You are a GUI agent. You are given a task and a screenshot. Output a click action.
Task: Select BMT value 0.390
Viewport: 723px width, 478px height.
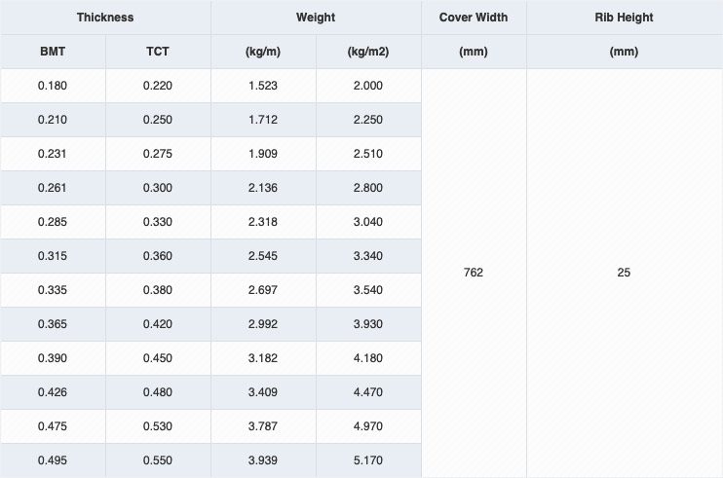[x=53, y=358]
